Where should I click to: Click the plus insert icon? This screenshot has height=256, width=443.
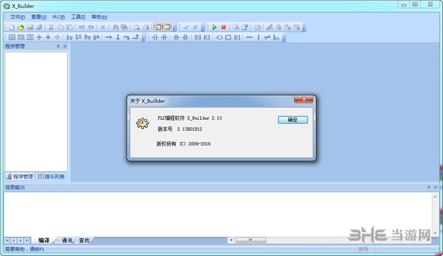[39, 37]
